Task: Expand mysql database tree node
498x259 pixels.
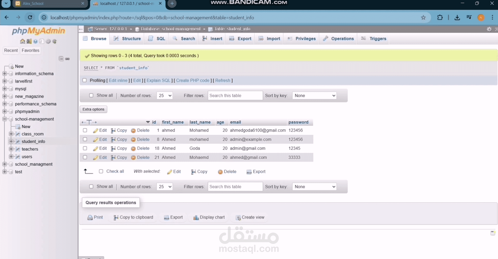Action: [4, 89]
